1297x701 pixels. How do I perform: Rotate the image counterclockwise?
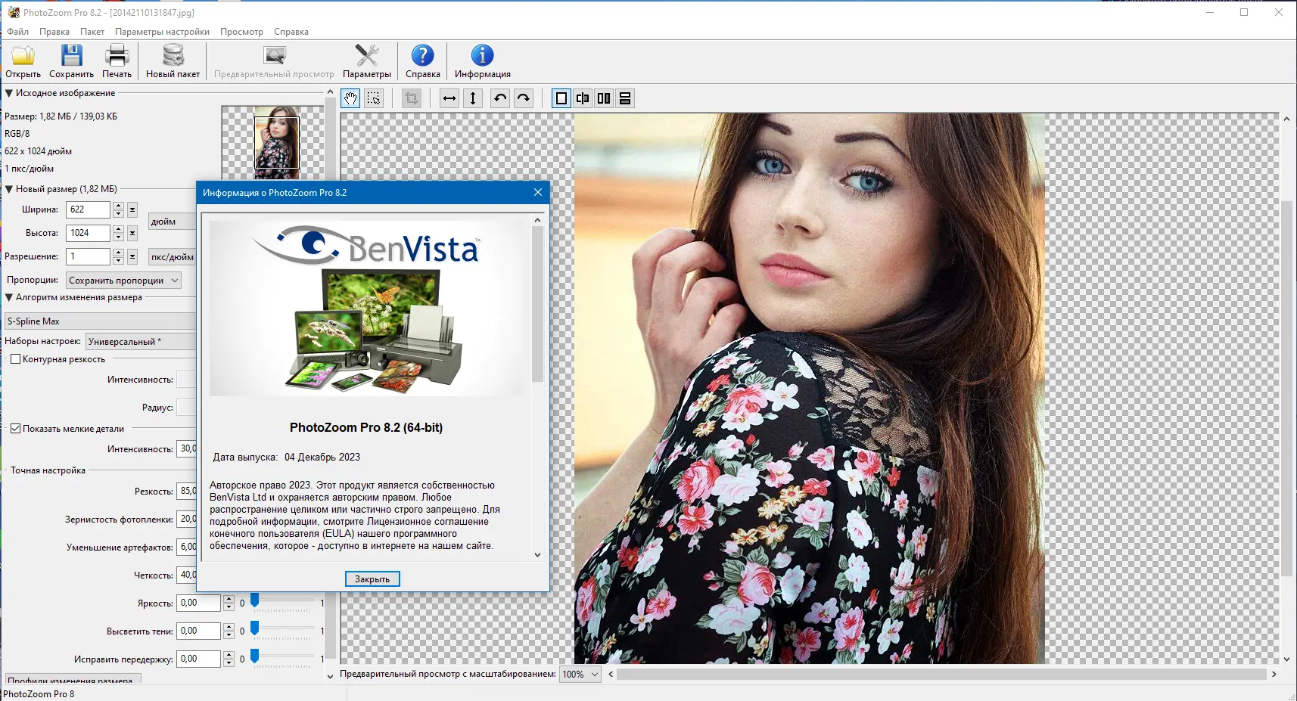pos(500,98)
